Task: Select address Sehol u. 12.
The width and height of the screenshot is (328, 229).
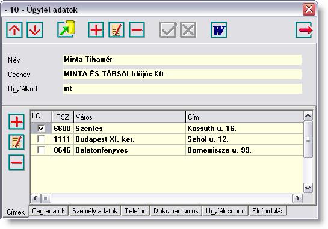Action: [x=244, y=139]
